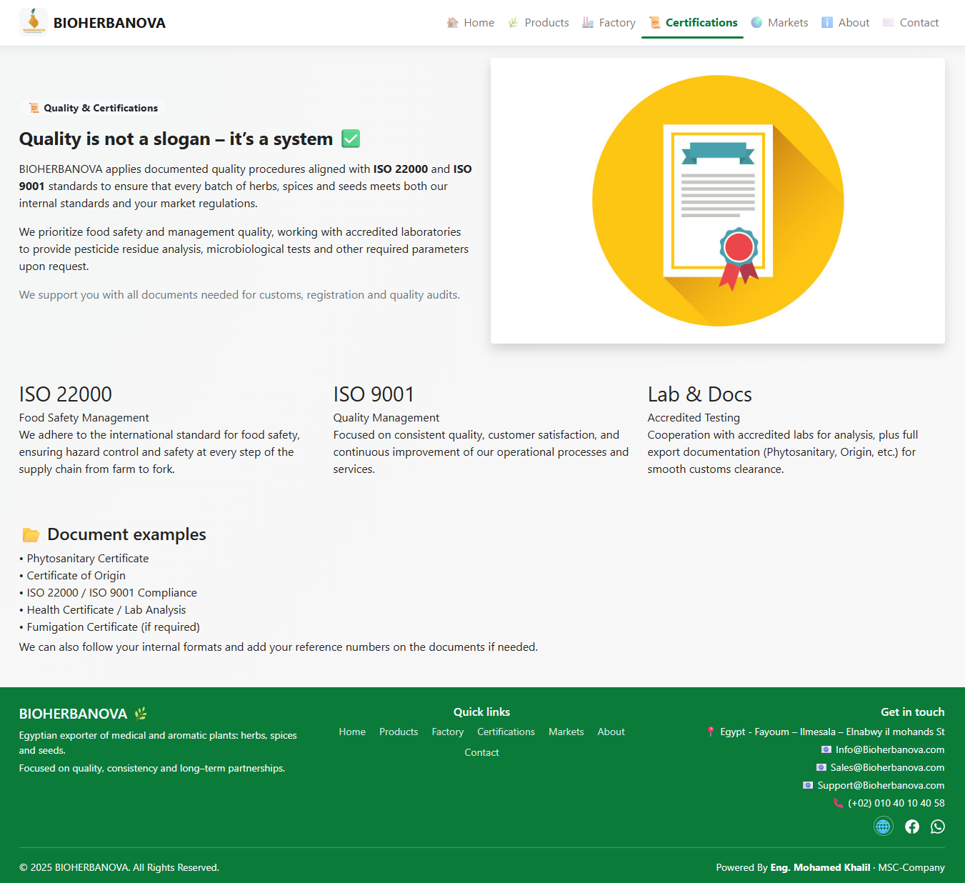Open the WhatsApp icon in footer

pyautogui.click(x=938, y=827)
